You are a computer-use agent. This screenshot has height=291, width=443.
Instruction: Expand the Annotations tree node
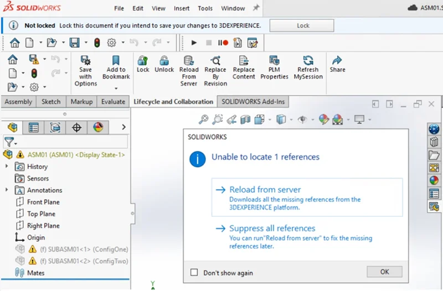(x=7, y=190)
